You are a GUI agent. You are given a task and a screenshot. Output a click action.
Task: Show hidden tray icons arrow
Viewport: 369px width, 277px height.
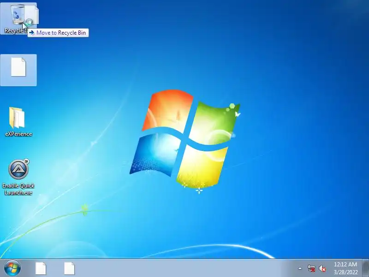coord(300,268)
